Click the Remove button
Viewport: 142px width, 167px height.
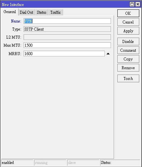[128, 68]
